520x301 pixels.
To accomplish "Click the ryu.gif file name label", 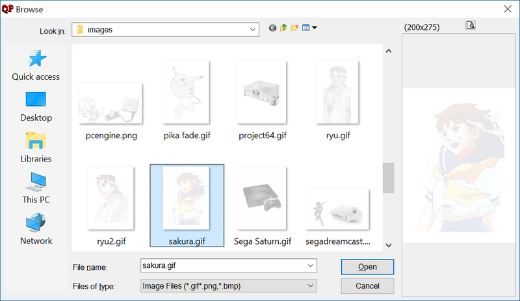I will point(338,136).
